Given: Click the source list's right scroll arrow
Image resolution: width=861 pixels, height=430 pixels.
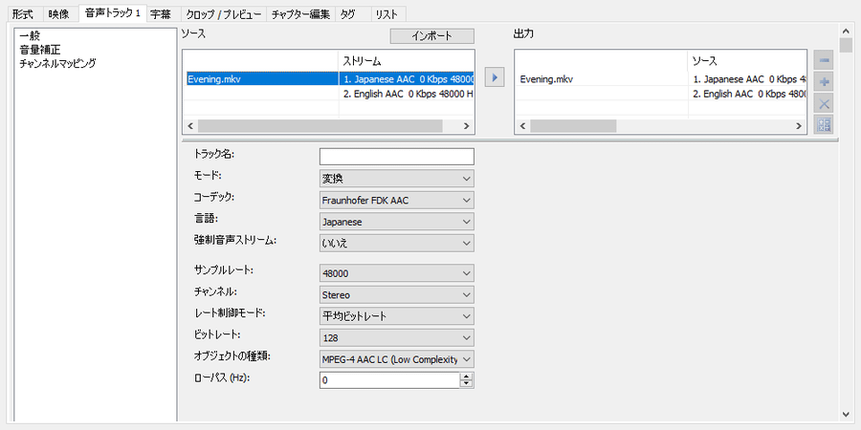Looking at the screenshot, I should point(466,126).
